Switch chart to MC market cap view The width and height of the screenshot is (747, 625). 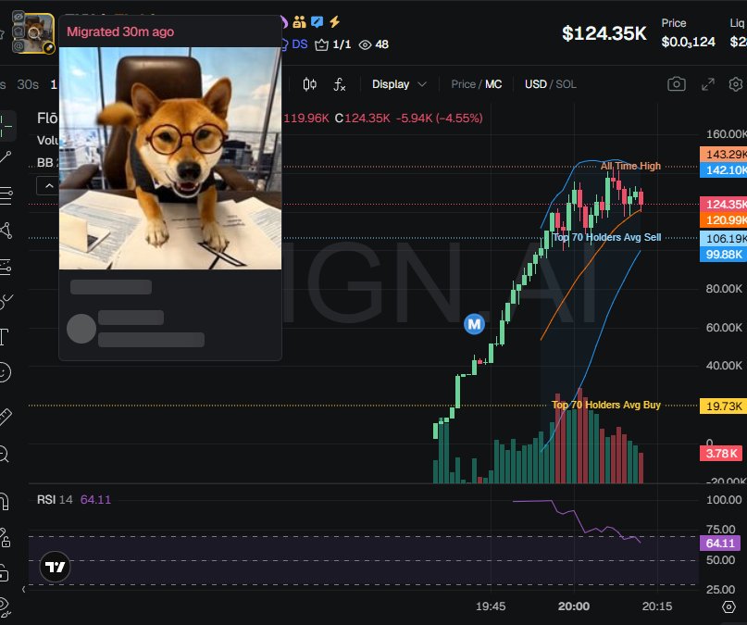(x=493, y=84)
